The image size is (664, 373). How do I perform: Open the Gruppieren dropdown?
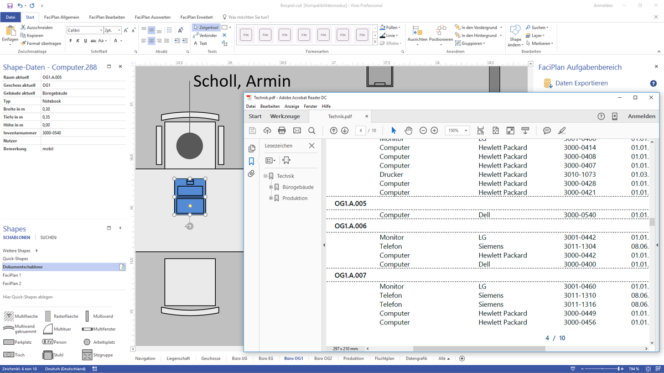coord(470,43)
